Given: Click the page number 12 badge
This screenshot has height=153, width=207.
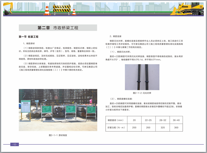Looking at the screenshot, I should pos(14,144).
